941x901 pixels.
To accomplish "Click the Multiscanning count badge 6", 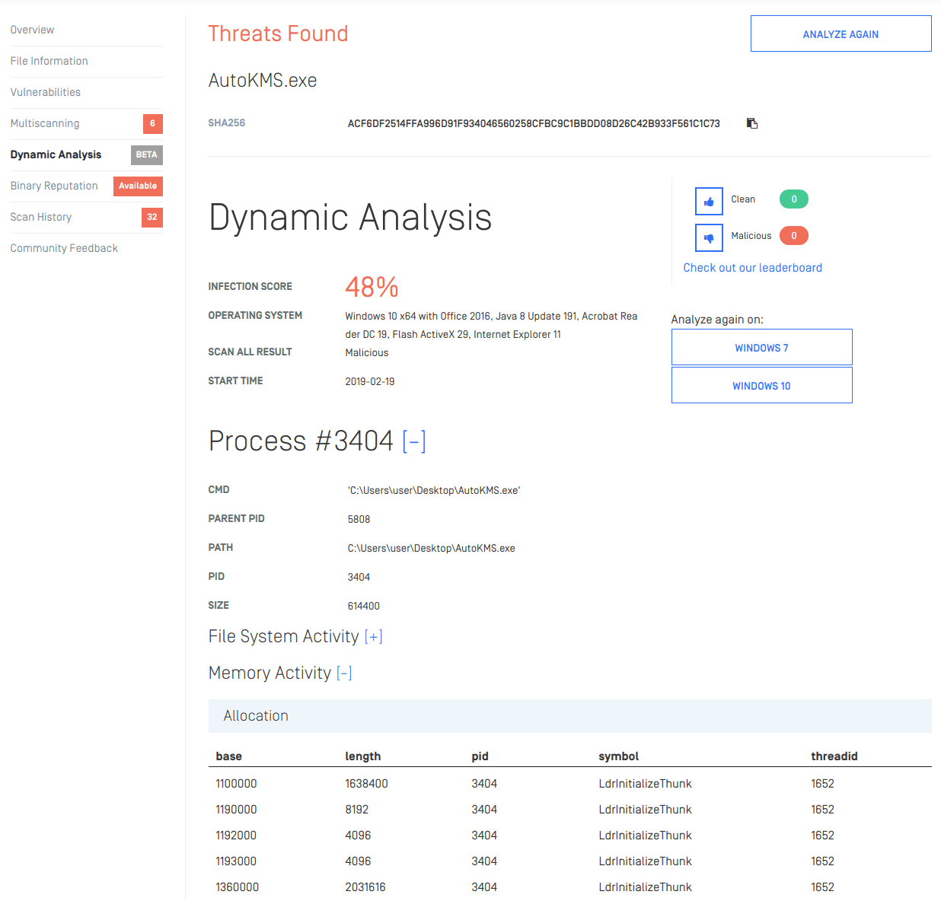I will tap(152, 123).
